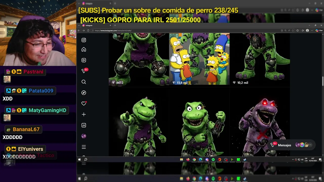Create new post with plus icon

tap(84, 114)
